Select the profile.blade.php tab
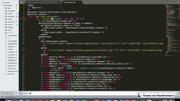Viewport: 180px width, 101px height. [x=70, y=3]
